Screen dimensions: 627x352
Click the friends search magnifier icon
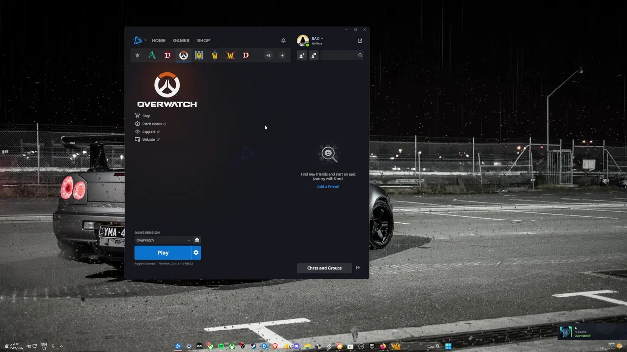tap(360, 55)
